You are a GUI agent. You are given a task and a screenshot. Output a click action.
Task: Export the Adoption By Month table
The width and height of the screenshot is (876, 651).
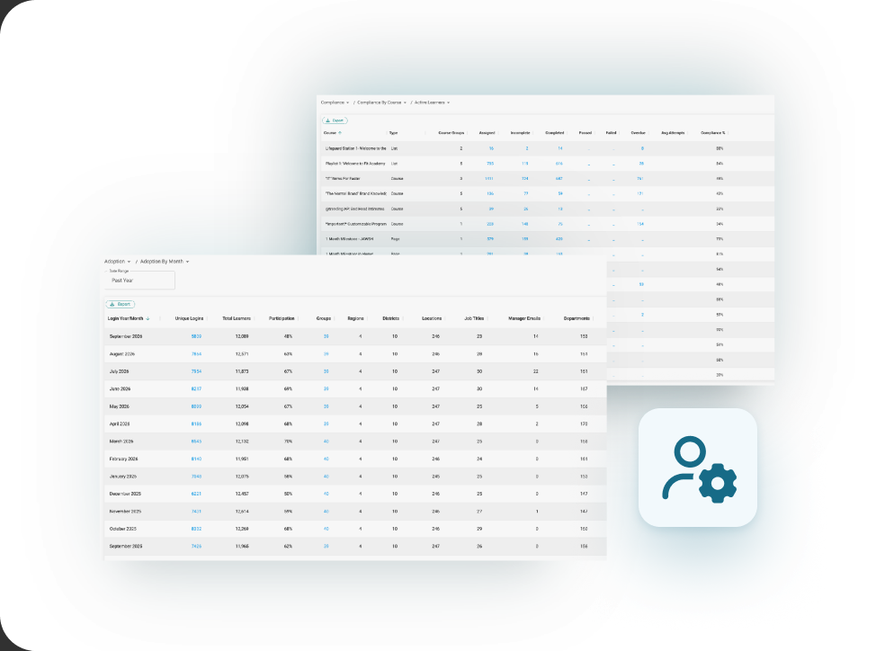121,304
